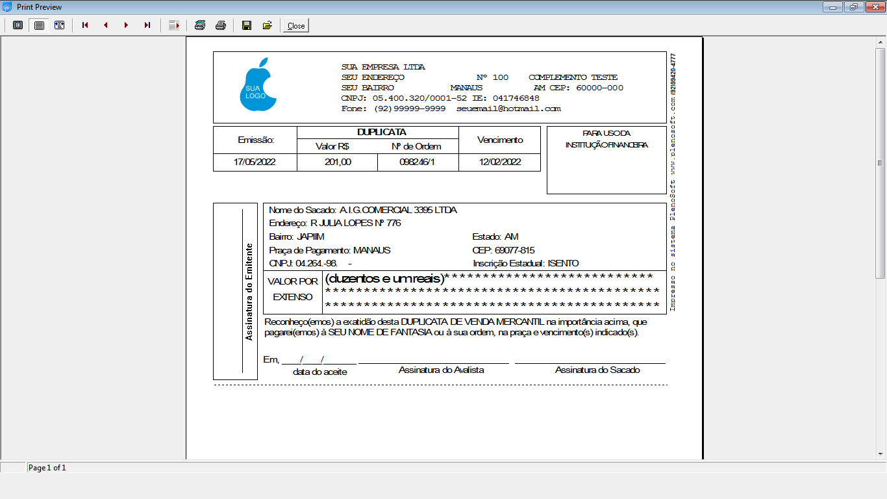Click 'Nome do Sacado: A.I.G.COMERCIAL 3395 LTDA'

363,210
